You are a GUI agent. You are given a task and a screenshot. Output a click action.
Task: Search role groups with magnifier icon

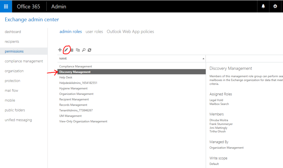point(84,50)
